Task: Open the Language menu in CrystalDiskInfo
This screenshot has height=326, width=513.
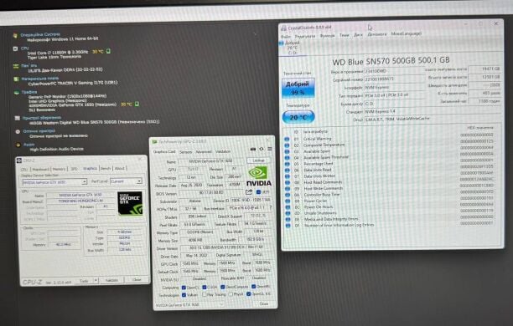Action: click(407, 33)
